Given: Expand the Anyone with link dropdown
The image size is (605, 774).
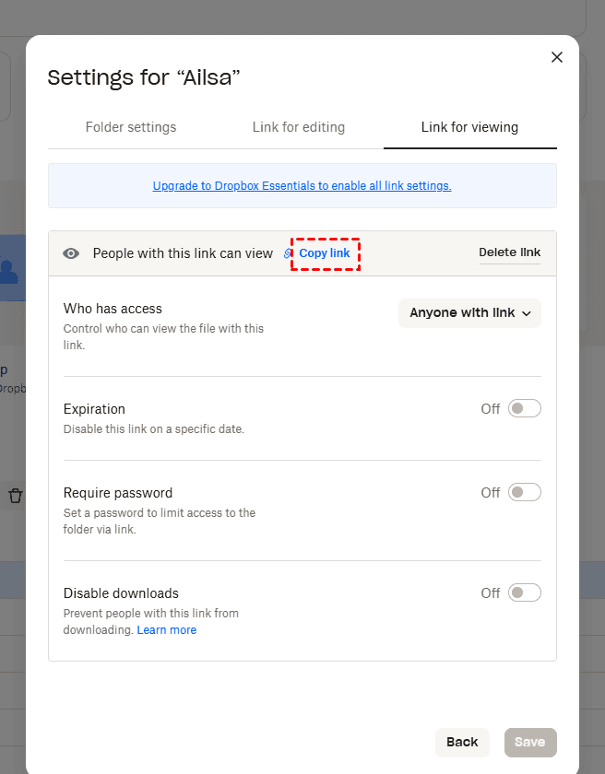Looking at the screenshot, I should pyautogui.click(x=469, y=313).
